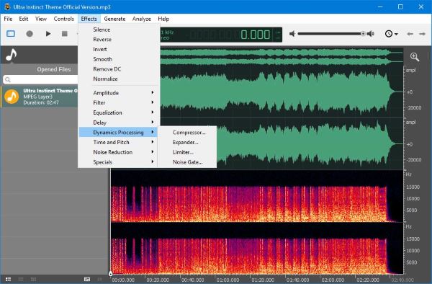Mute using the quiet speaker icon
The height and width of the screenshot is (284, 432).
(292, 34)
